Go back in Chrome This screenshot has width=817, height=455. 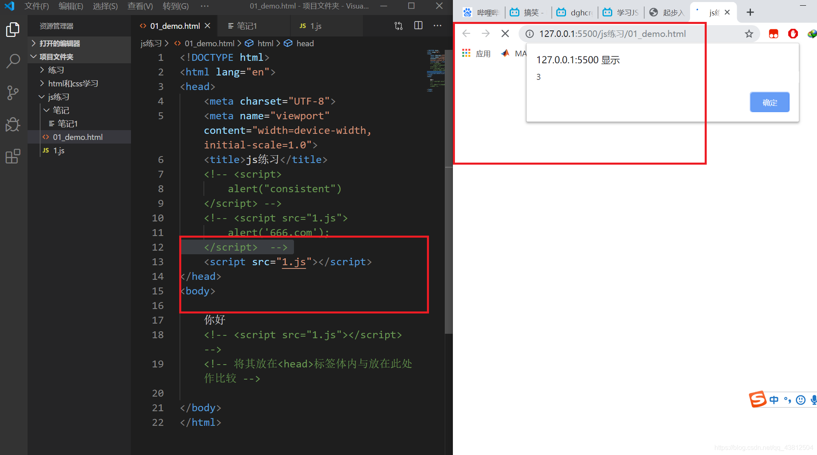coord(466,34)
